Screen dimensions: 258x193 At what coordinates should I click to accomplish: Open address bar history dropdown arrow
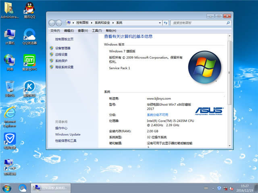coord(160,23)
